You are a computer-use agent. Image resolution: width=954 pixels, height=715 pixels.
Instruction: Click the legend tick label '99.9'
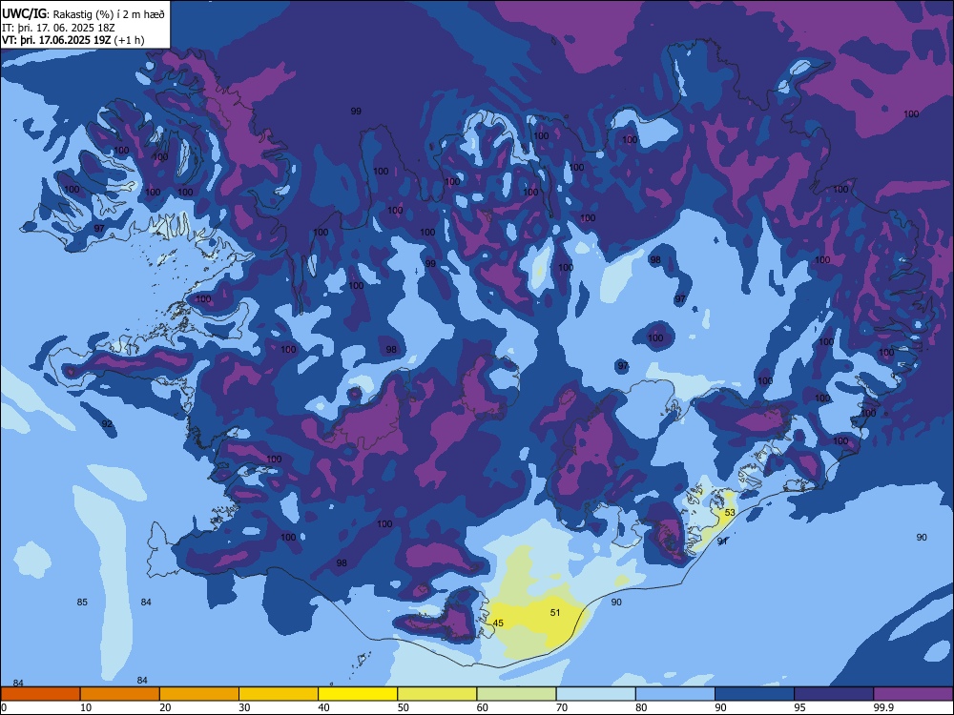tap(882, 707)
